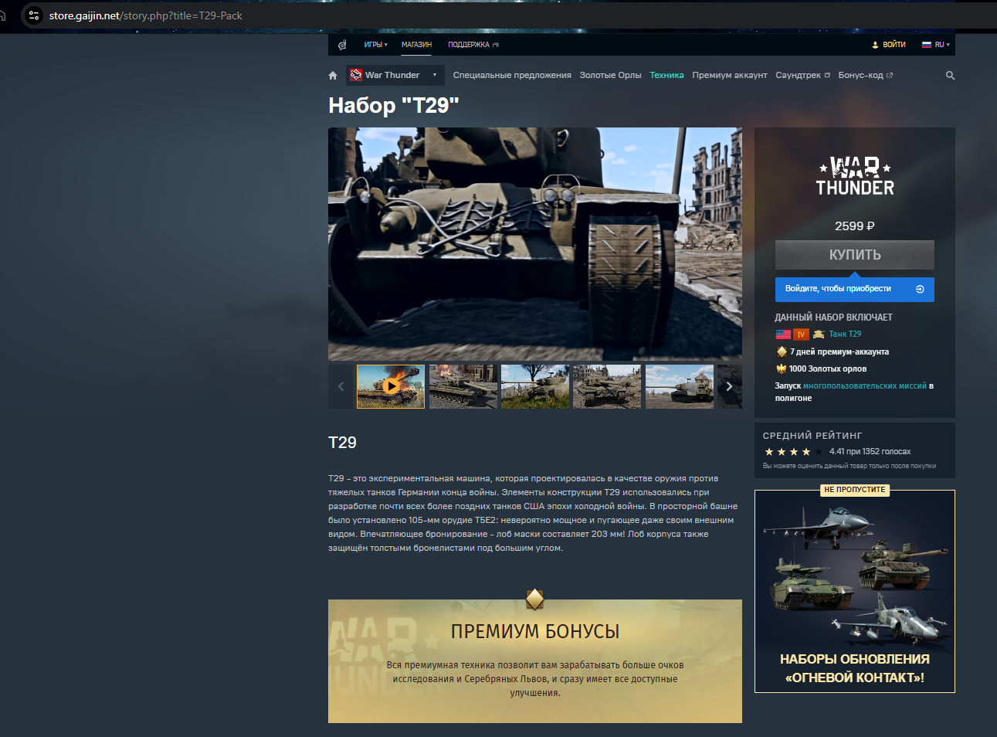This screenshot has height=737, width=997.
Task: Select thumbnail of tank beside burning ruins
Action: tap(463, 386)
